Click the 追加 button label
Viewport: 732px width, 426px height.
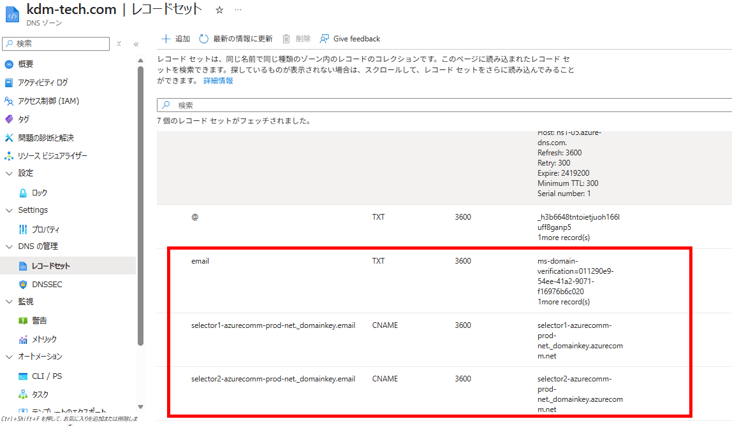tap(182, 39)
